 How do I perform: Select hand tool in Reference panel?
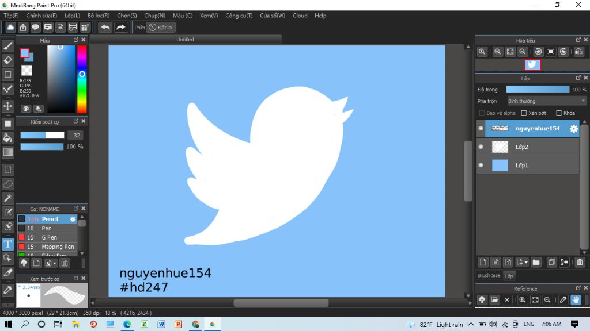click(x=576, y=300)
